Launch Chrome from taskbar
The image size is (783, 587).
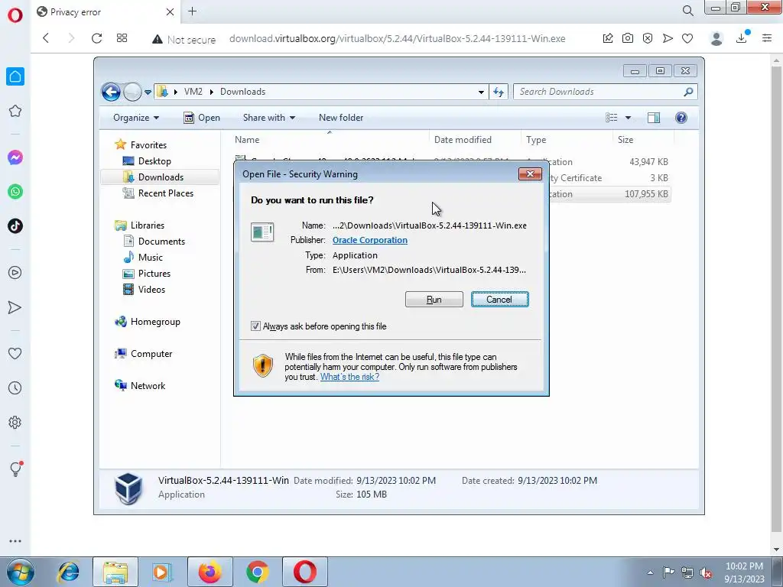tap(257, 572)
